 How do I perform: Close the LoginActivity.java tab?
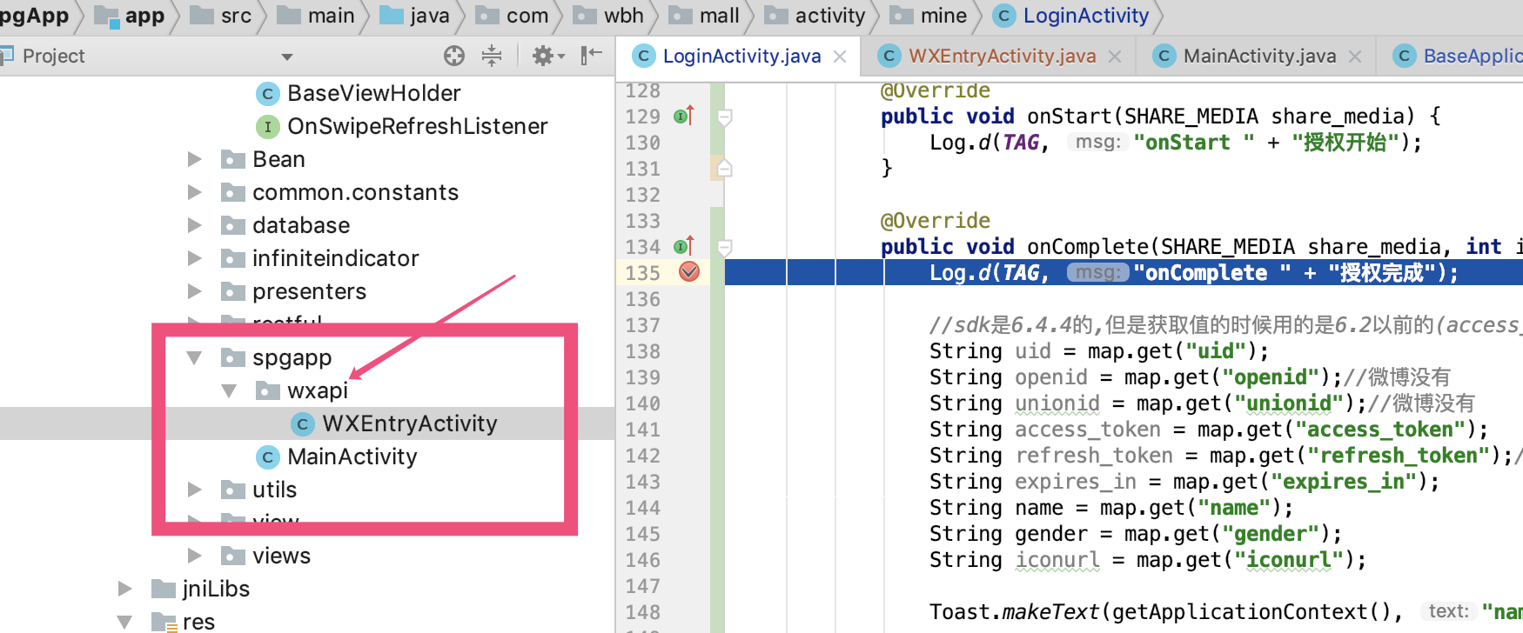point(840,57)
